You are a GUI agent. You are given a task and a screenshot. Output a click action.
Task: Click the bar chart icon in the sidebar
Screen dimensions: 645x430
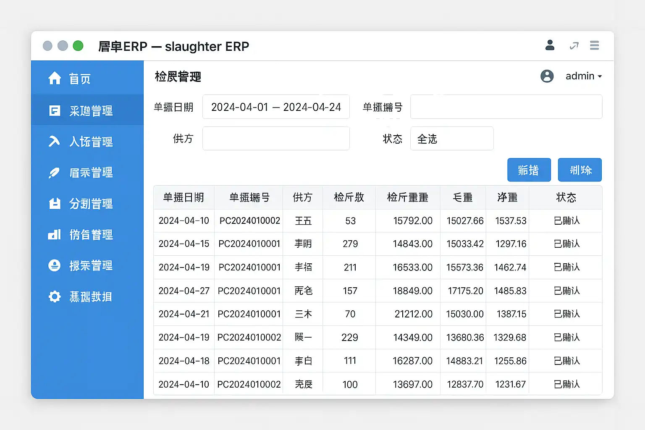point(54,234)
